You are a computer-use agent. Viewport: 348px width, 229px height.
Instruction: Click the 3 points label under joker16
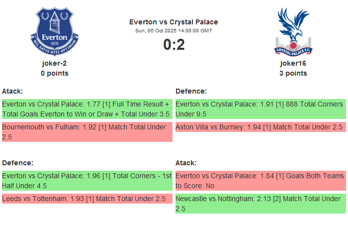pos(293,73)
